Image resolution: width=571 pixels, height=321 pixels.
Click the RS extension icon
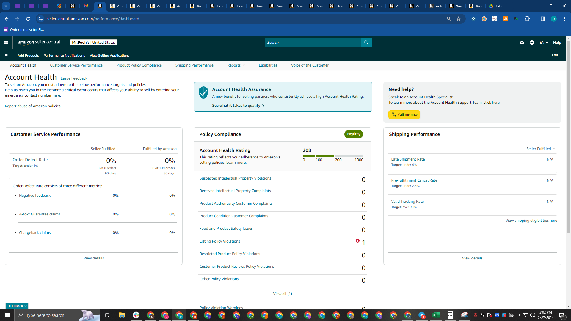(x=516, y=19)
